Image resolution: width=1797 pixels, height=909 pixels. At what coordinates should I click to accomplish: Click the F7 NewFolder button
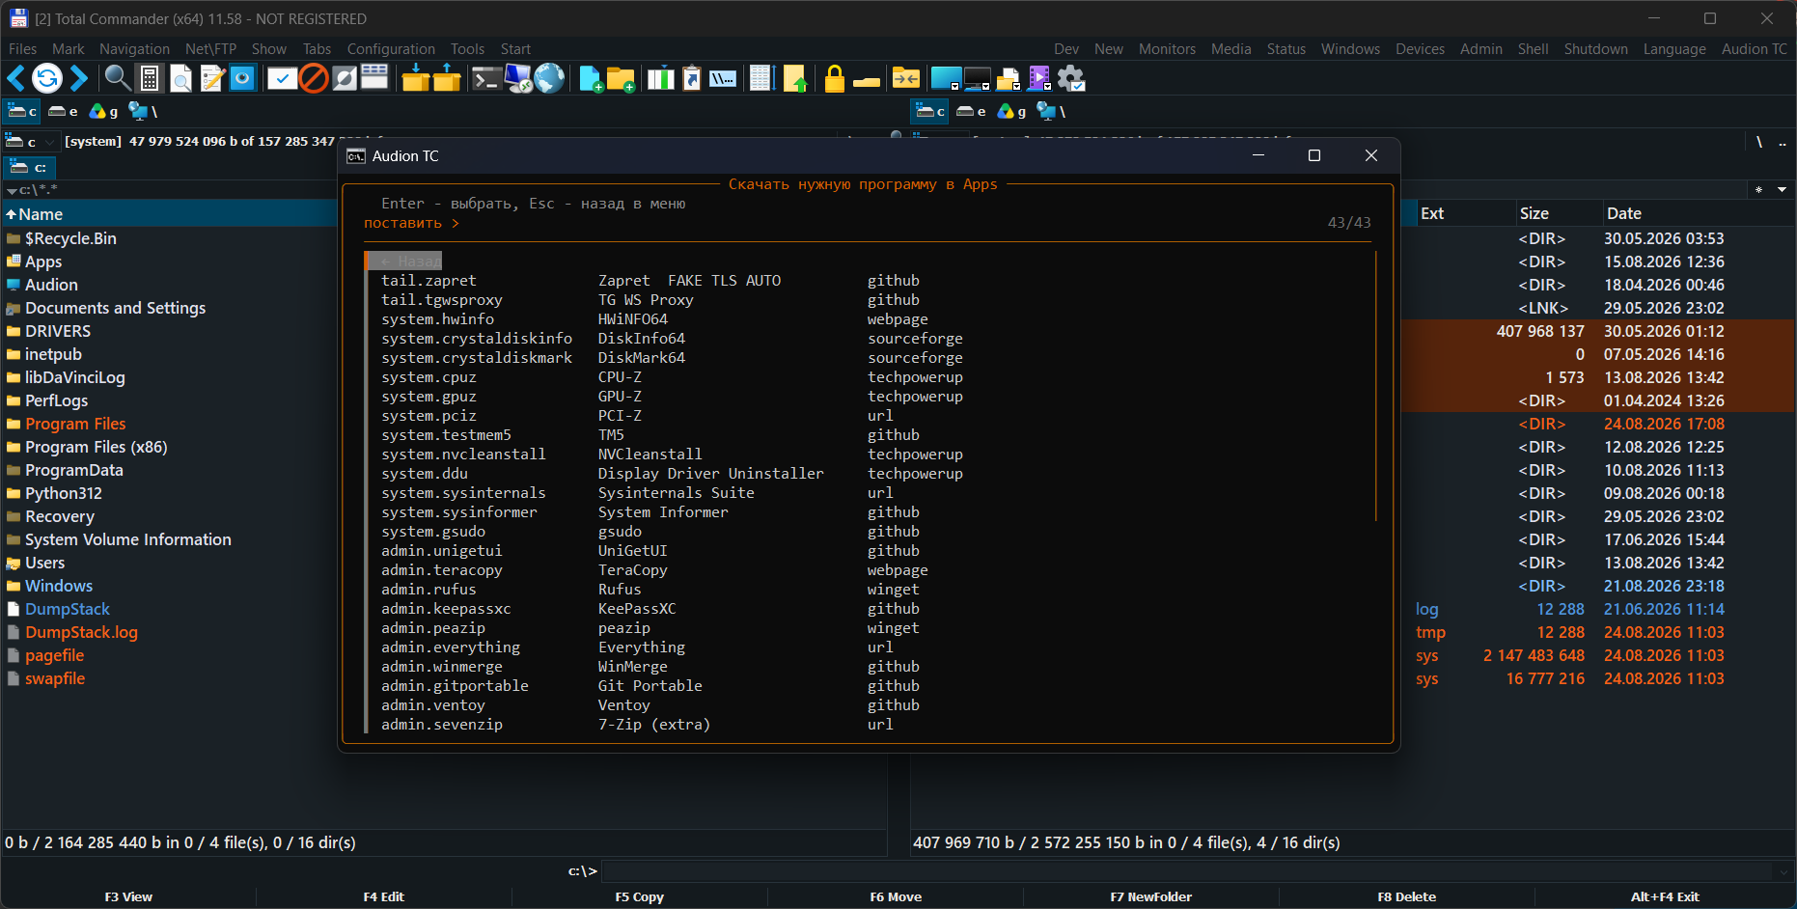[x=1150, y=896]
